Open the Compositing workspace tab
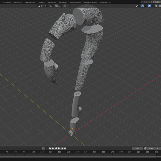161x161 pixels. [75, 2]
